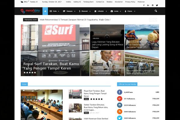Open Gallery IG top menu link
Screen dimensions: 180x120
pyautogui.click(x=77, y=2)
